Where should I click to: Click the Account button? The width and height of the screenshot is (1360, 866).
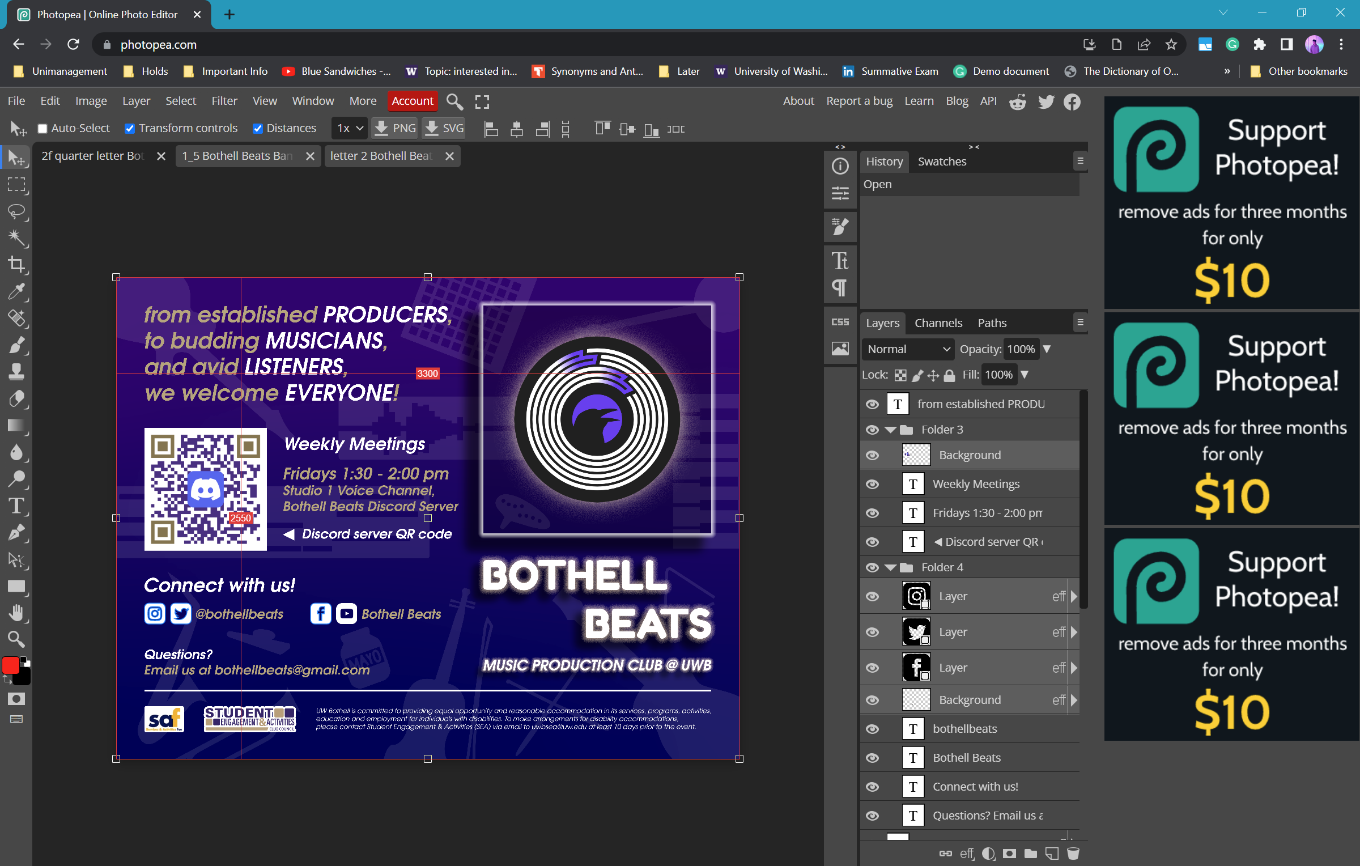pyautogui.click(x=412, y=101)
